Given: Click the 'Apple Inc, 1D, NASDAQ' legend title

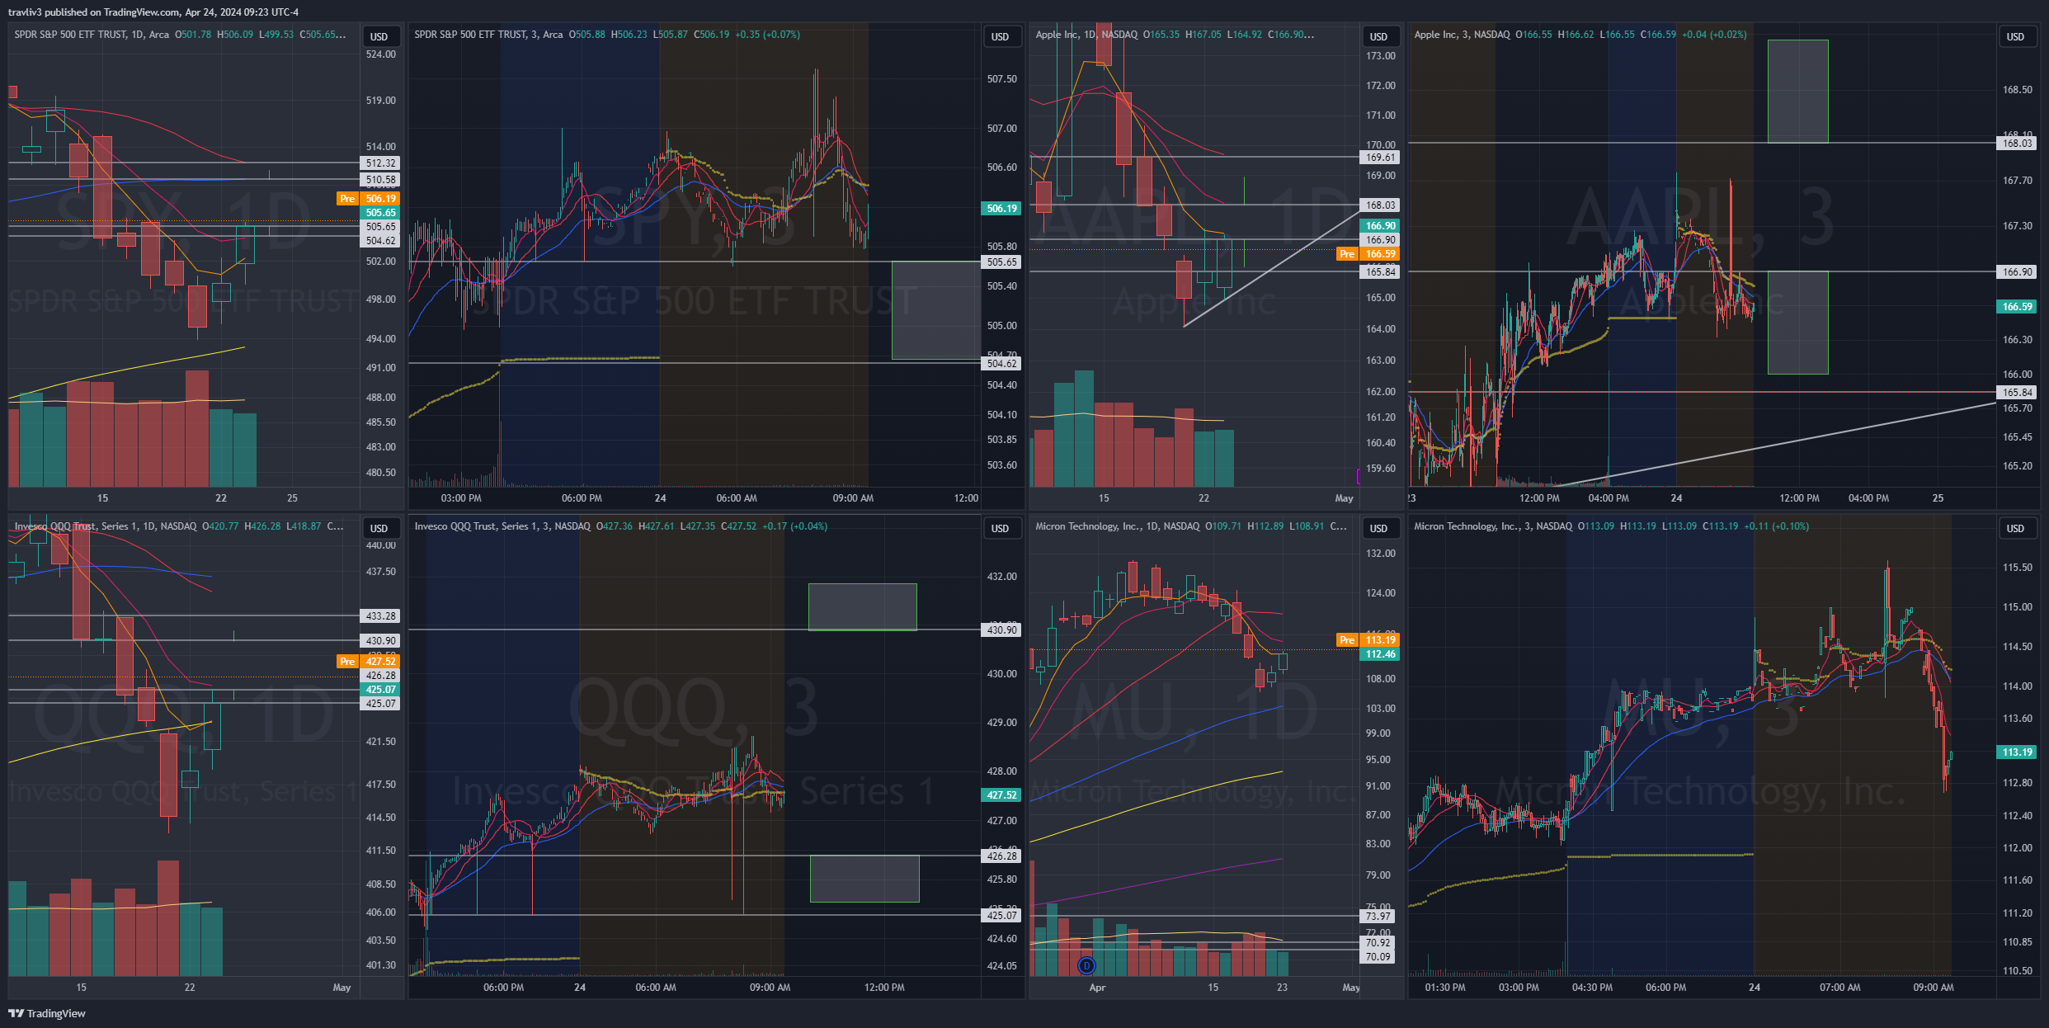Looking at the screenshot, I should tap(1086, 35).
